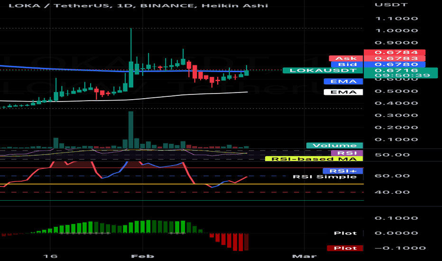The height and width of the screenshot is (261, 442).
Task: Click the Ask price 0.6783 label
Action: (395, 58)
